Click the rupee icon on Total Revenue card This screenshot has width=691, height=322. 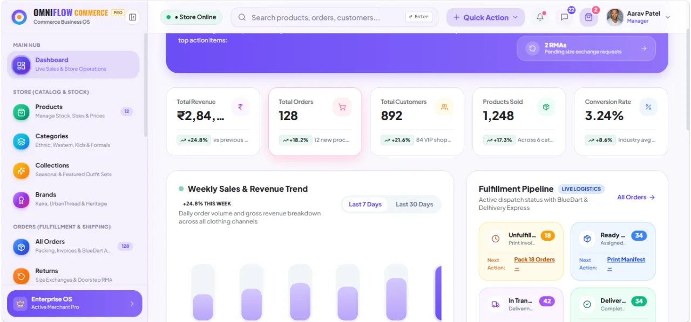pyautogui.click(x=240, y=107)
